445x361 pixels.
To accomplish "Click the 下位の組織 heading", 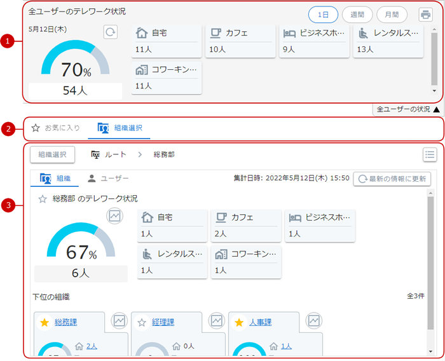I will coord(51,297).
